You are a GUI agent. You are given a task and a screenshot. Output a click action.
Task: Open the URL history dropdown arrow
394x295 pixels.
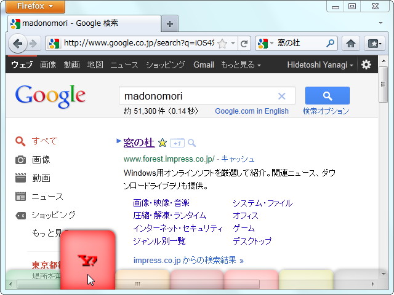(233, 44)
